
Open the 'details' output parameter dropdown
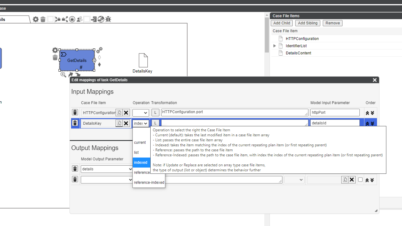(x=107, y=169)
